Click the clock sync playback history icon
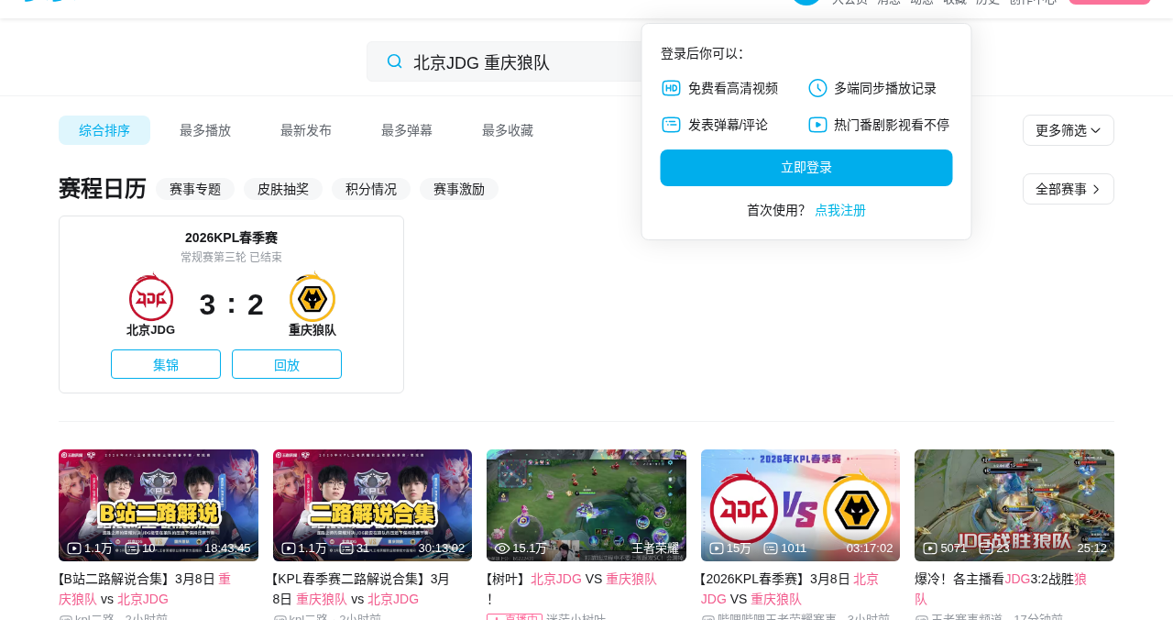The image size is (1173, 620). (x=817, y=88)
